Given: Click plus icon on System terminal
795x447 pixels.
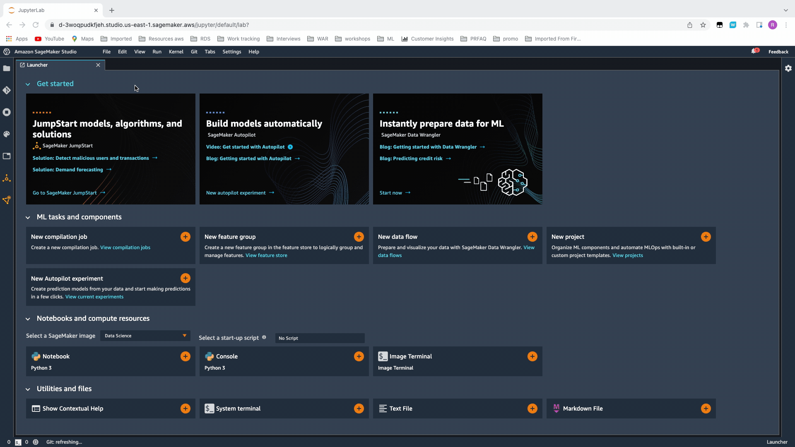Looking at the screenshot, I should click(359, 409).
